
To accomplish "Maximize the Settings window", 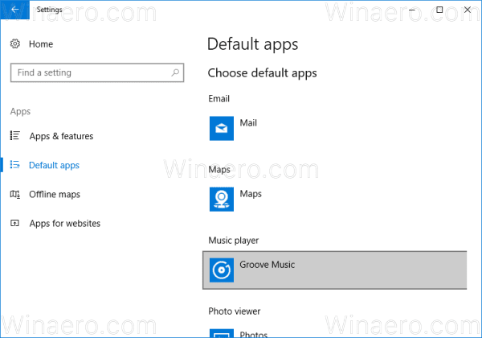I will (439, 10).
